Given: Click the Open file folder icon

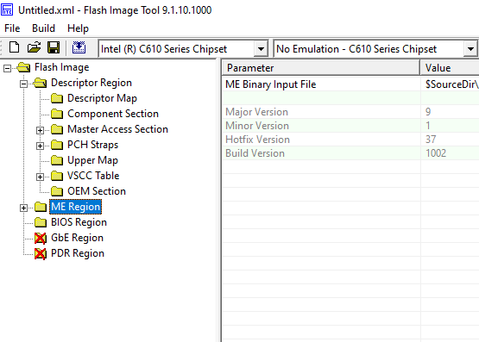Looking at the screenshot, I should click(x=34, y=48).
